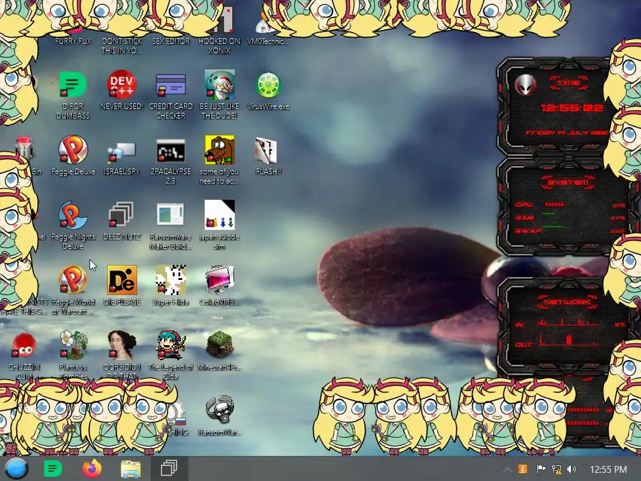Click the Friday date line on widget
Screen dimensions: 641x481
[567, 133]
